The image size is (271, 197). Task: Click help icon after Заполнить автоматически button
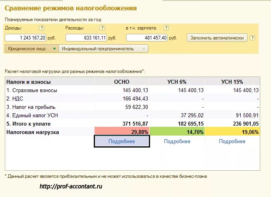click(252, 38)
